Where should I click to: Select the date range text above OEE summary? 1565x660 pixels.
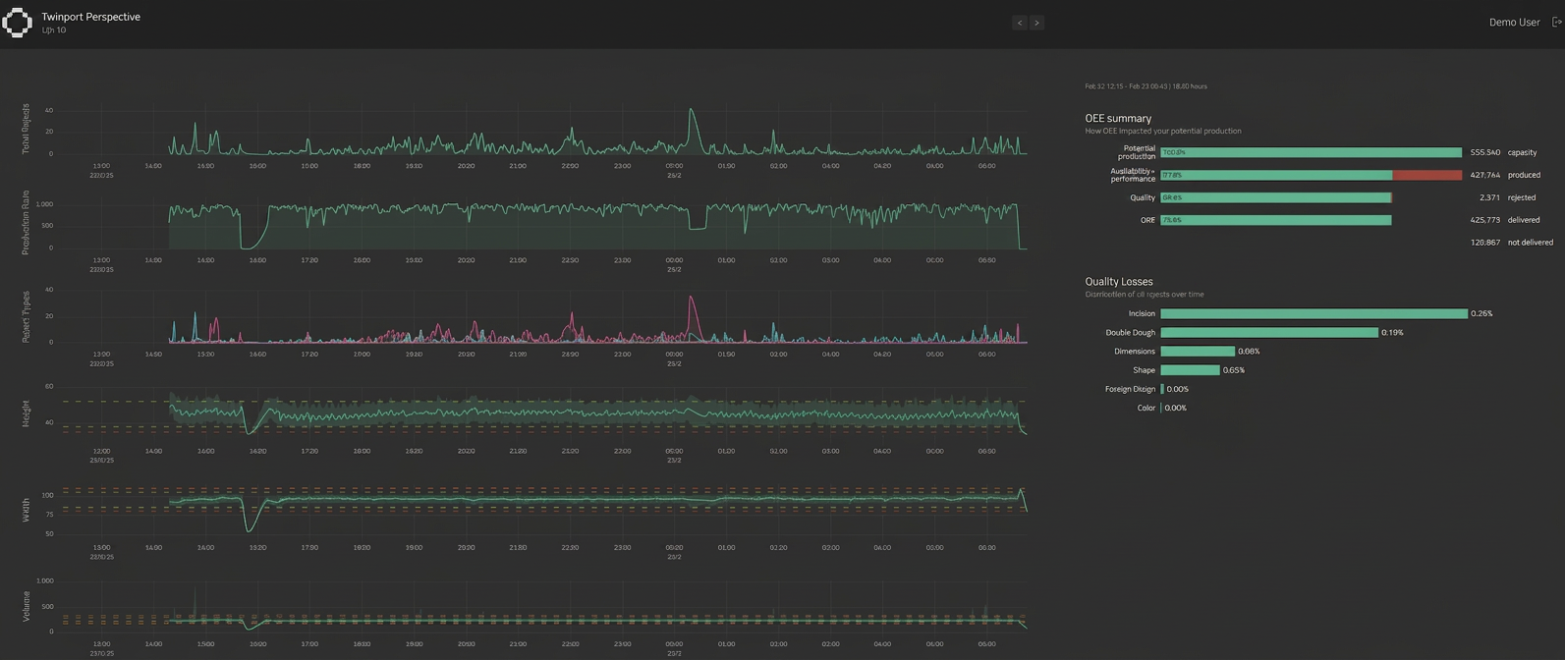[x=1146, y=86]
